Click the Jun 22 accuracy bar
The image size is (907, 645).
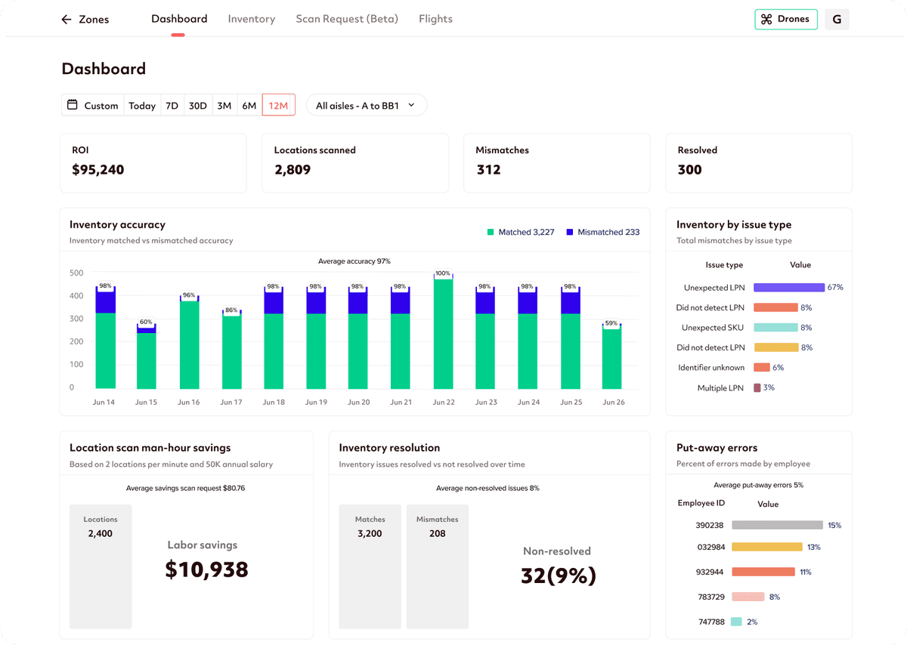[x=444, y=332]
